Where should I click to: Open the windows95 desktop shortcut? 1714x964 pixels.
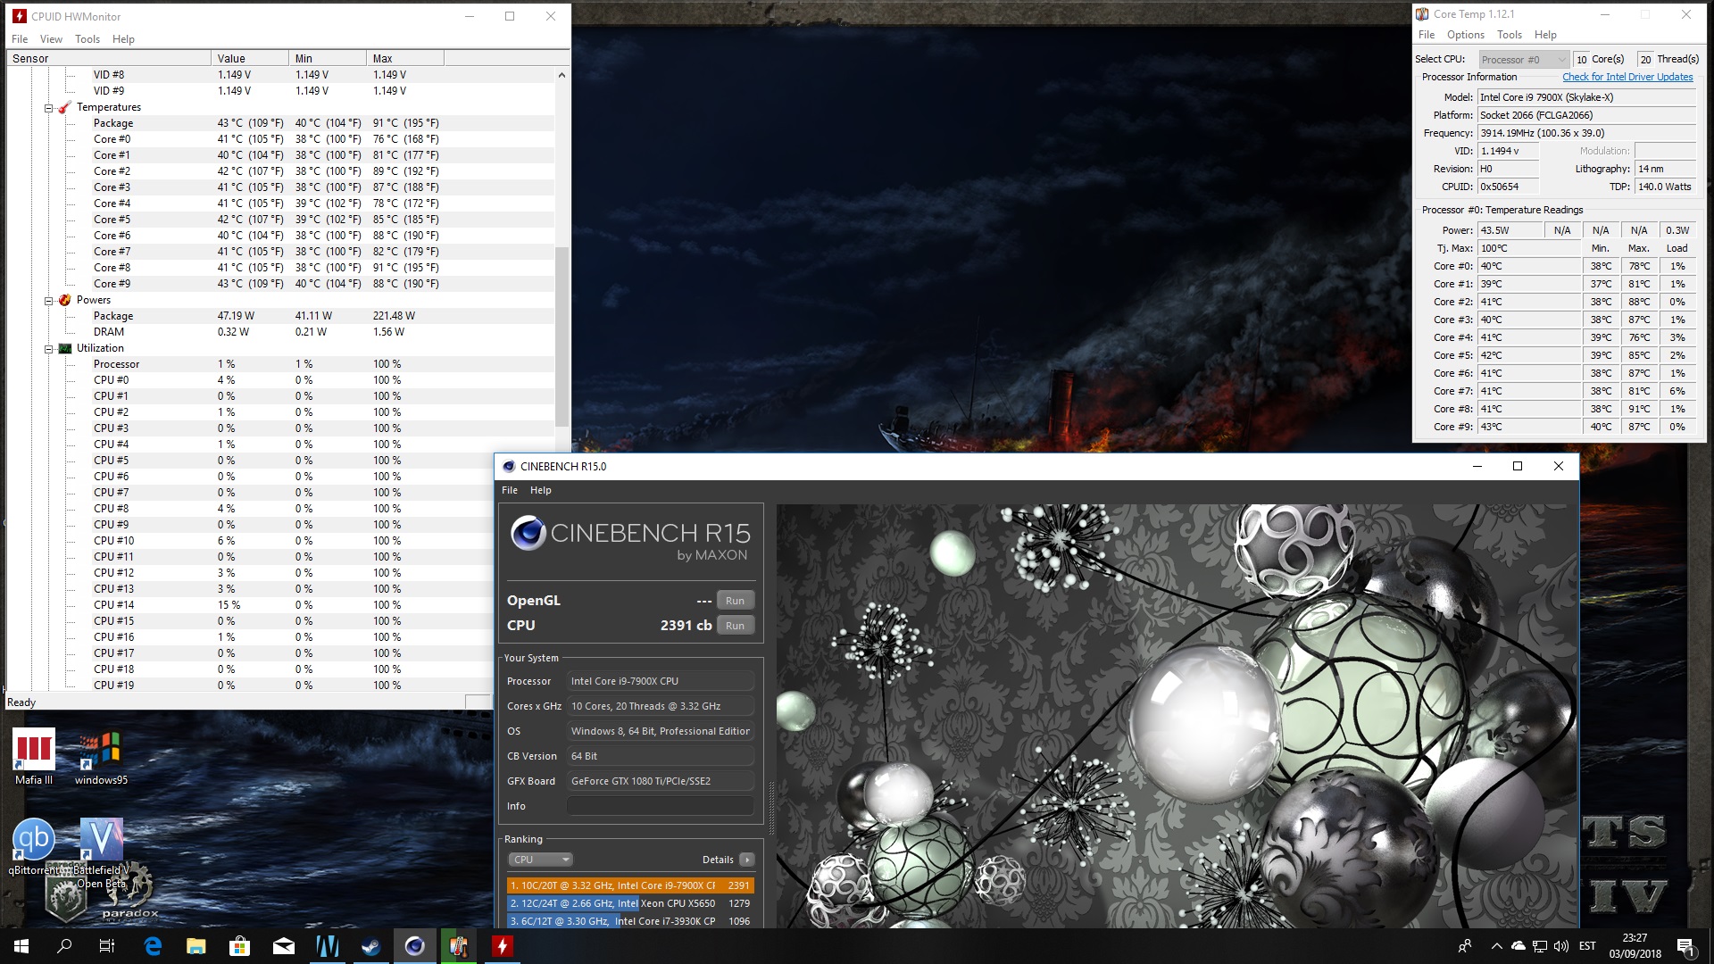click(101, 757)
